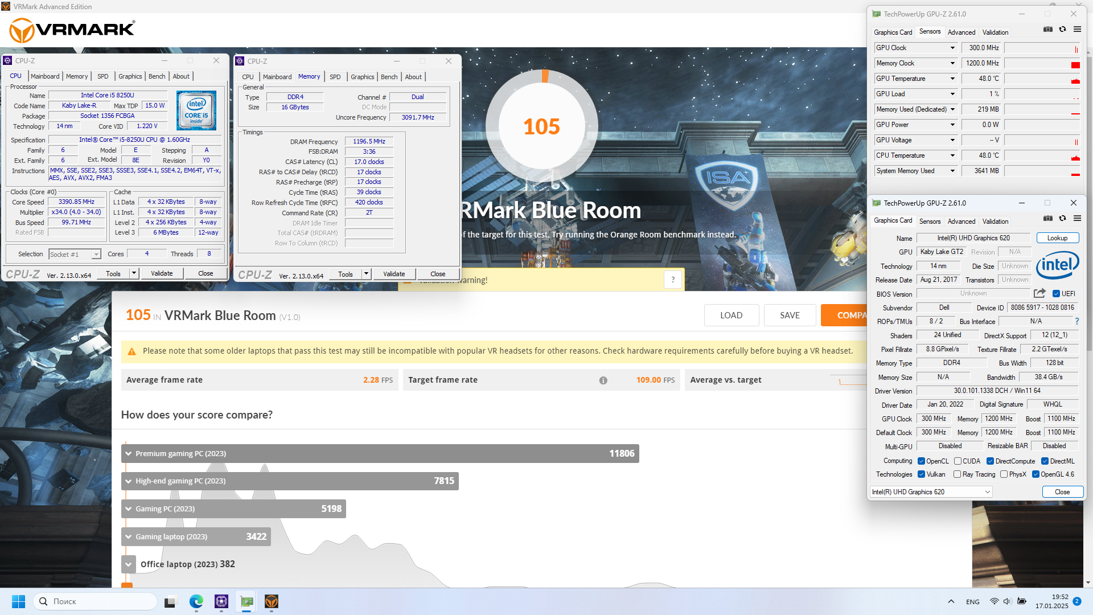Toggle the OpenCL checkbox
This screenshot has width=1093, height=615.
(922, 461)
